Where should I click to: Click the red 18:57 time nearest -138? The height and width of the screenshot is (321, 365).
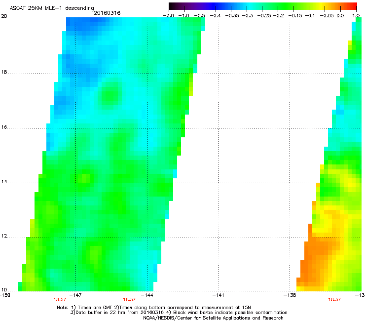click(x=334, y=300)
